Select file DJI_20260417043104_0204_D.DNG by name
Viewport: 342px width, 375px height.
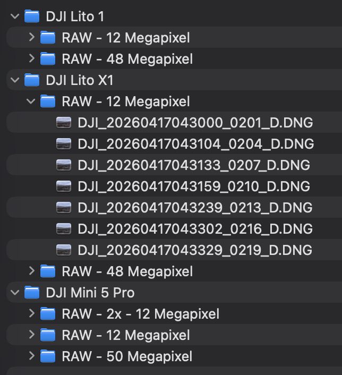195,144
